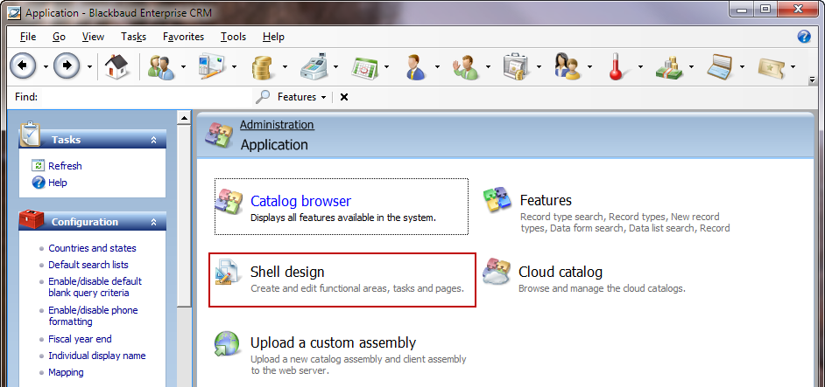Open Fiscal year end link
Image resolution: width=825 pixels, height=387 pixels.
tap(80, 339)
